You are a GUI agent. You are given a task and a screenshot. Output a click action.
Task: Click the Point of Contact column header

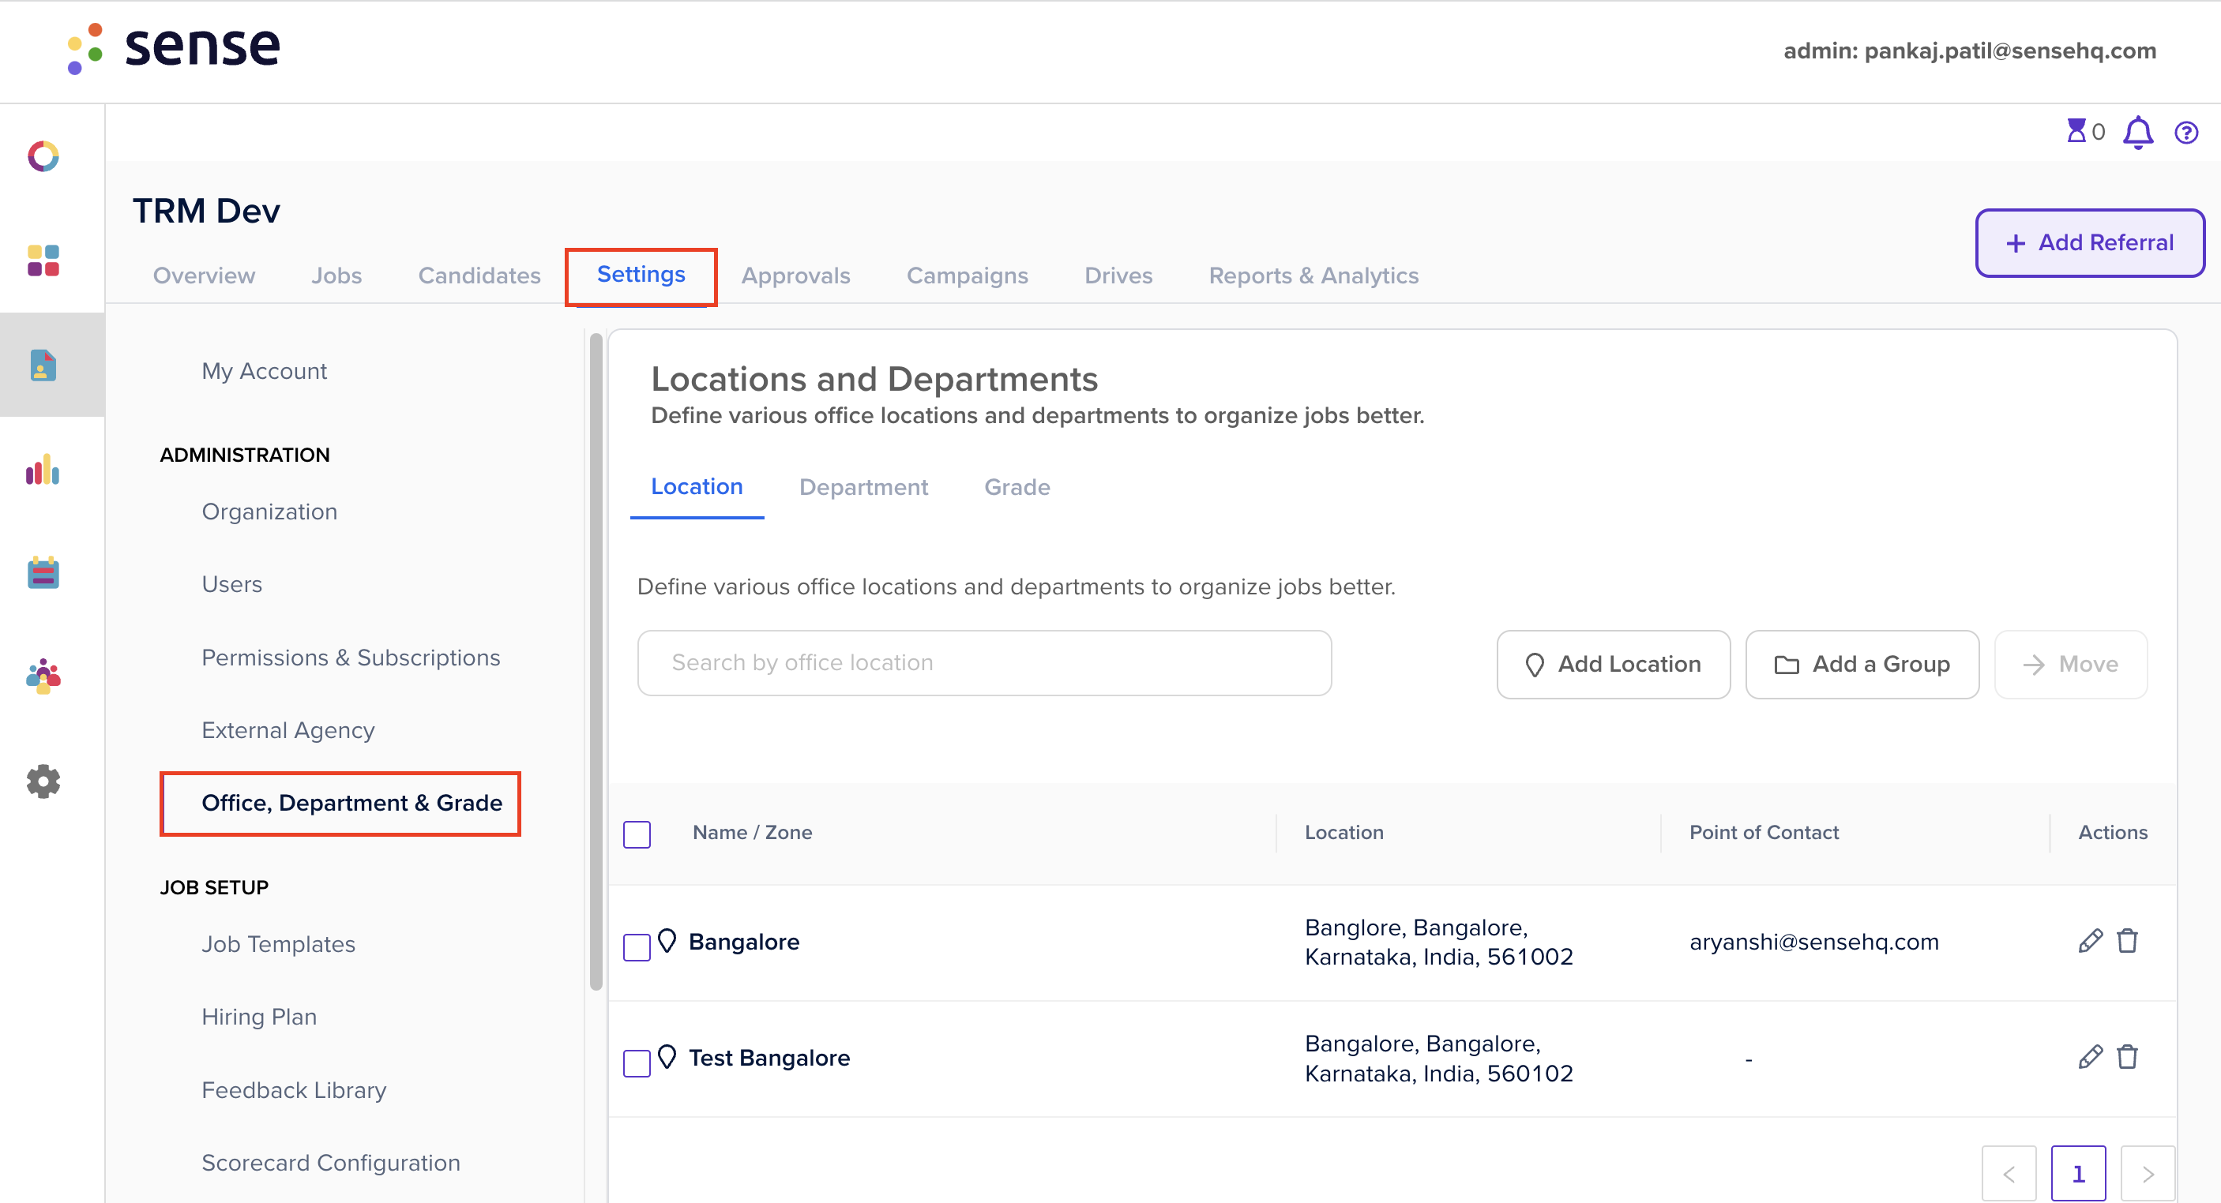tap(1763, 833)
